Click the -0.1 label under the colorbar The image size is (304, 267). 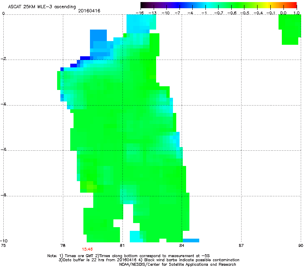pos(271,13)
